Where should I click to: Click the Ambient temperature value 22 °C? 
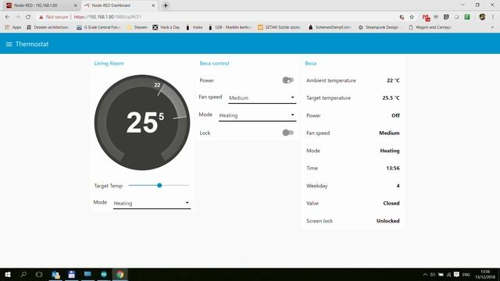click(x=393, y=80)
